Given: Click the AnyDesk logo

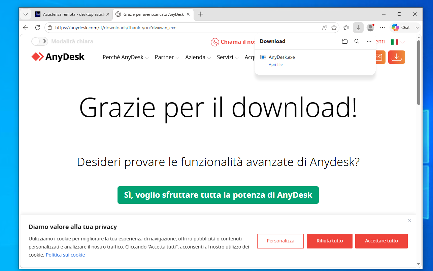Looking at the screenshot, I should click(x=58, y=57).
